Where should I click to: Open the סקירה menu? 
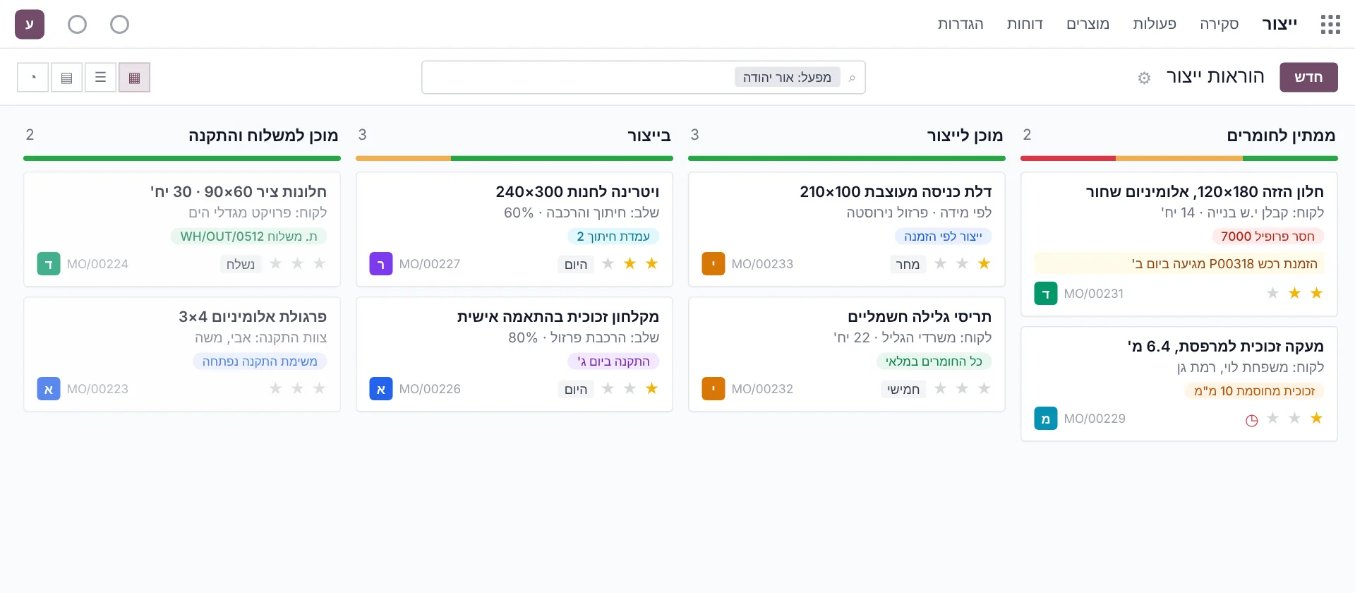tap(1219, 24)
